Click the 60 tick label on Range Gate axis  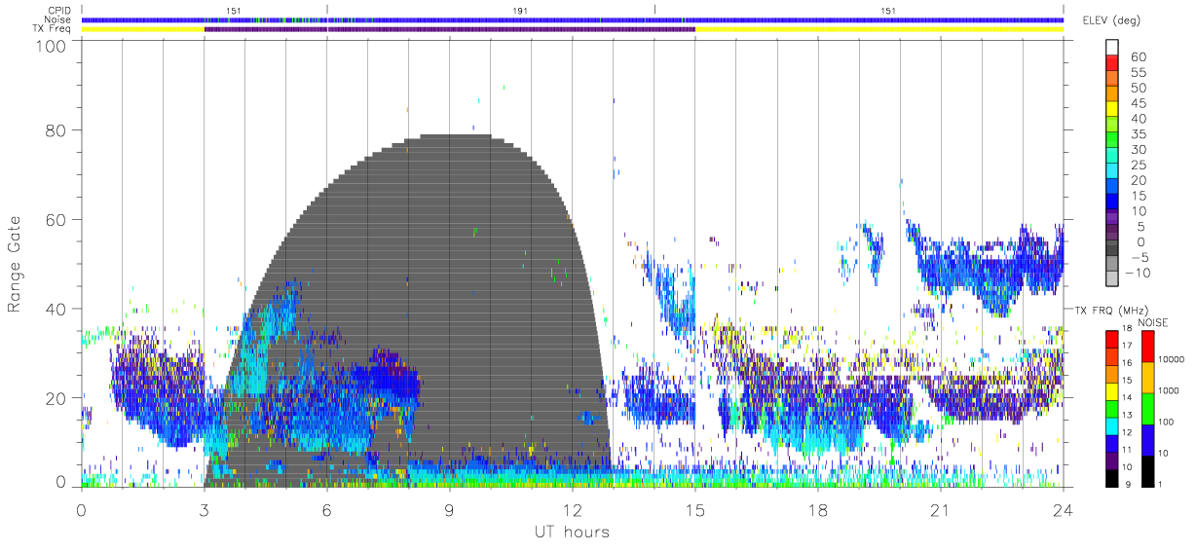point(57,220)
